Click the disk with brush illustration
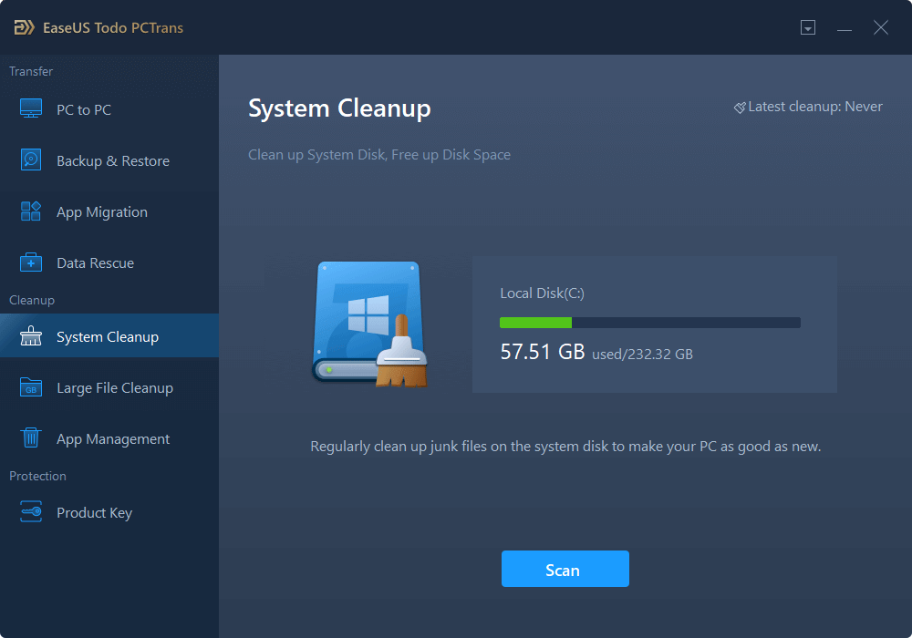This screenshot has width=912, height=638. tap(370, 324)
